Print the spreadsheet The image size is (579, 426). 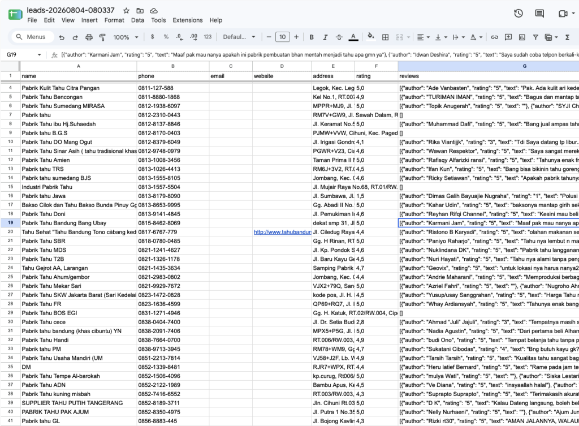point(89,37)
